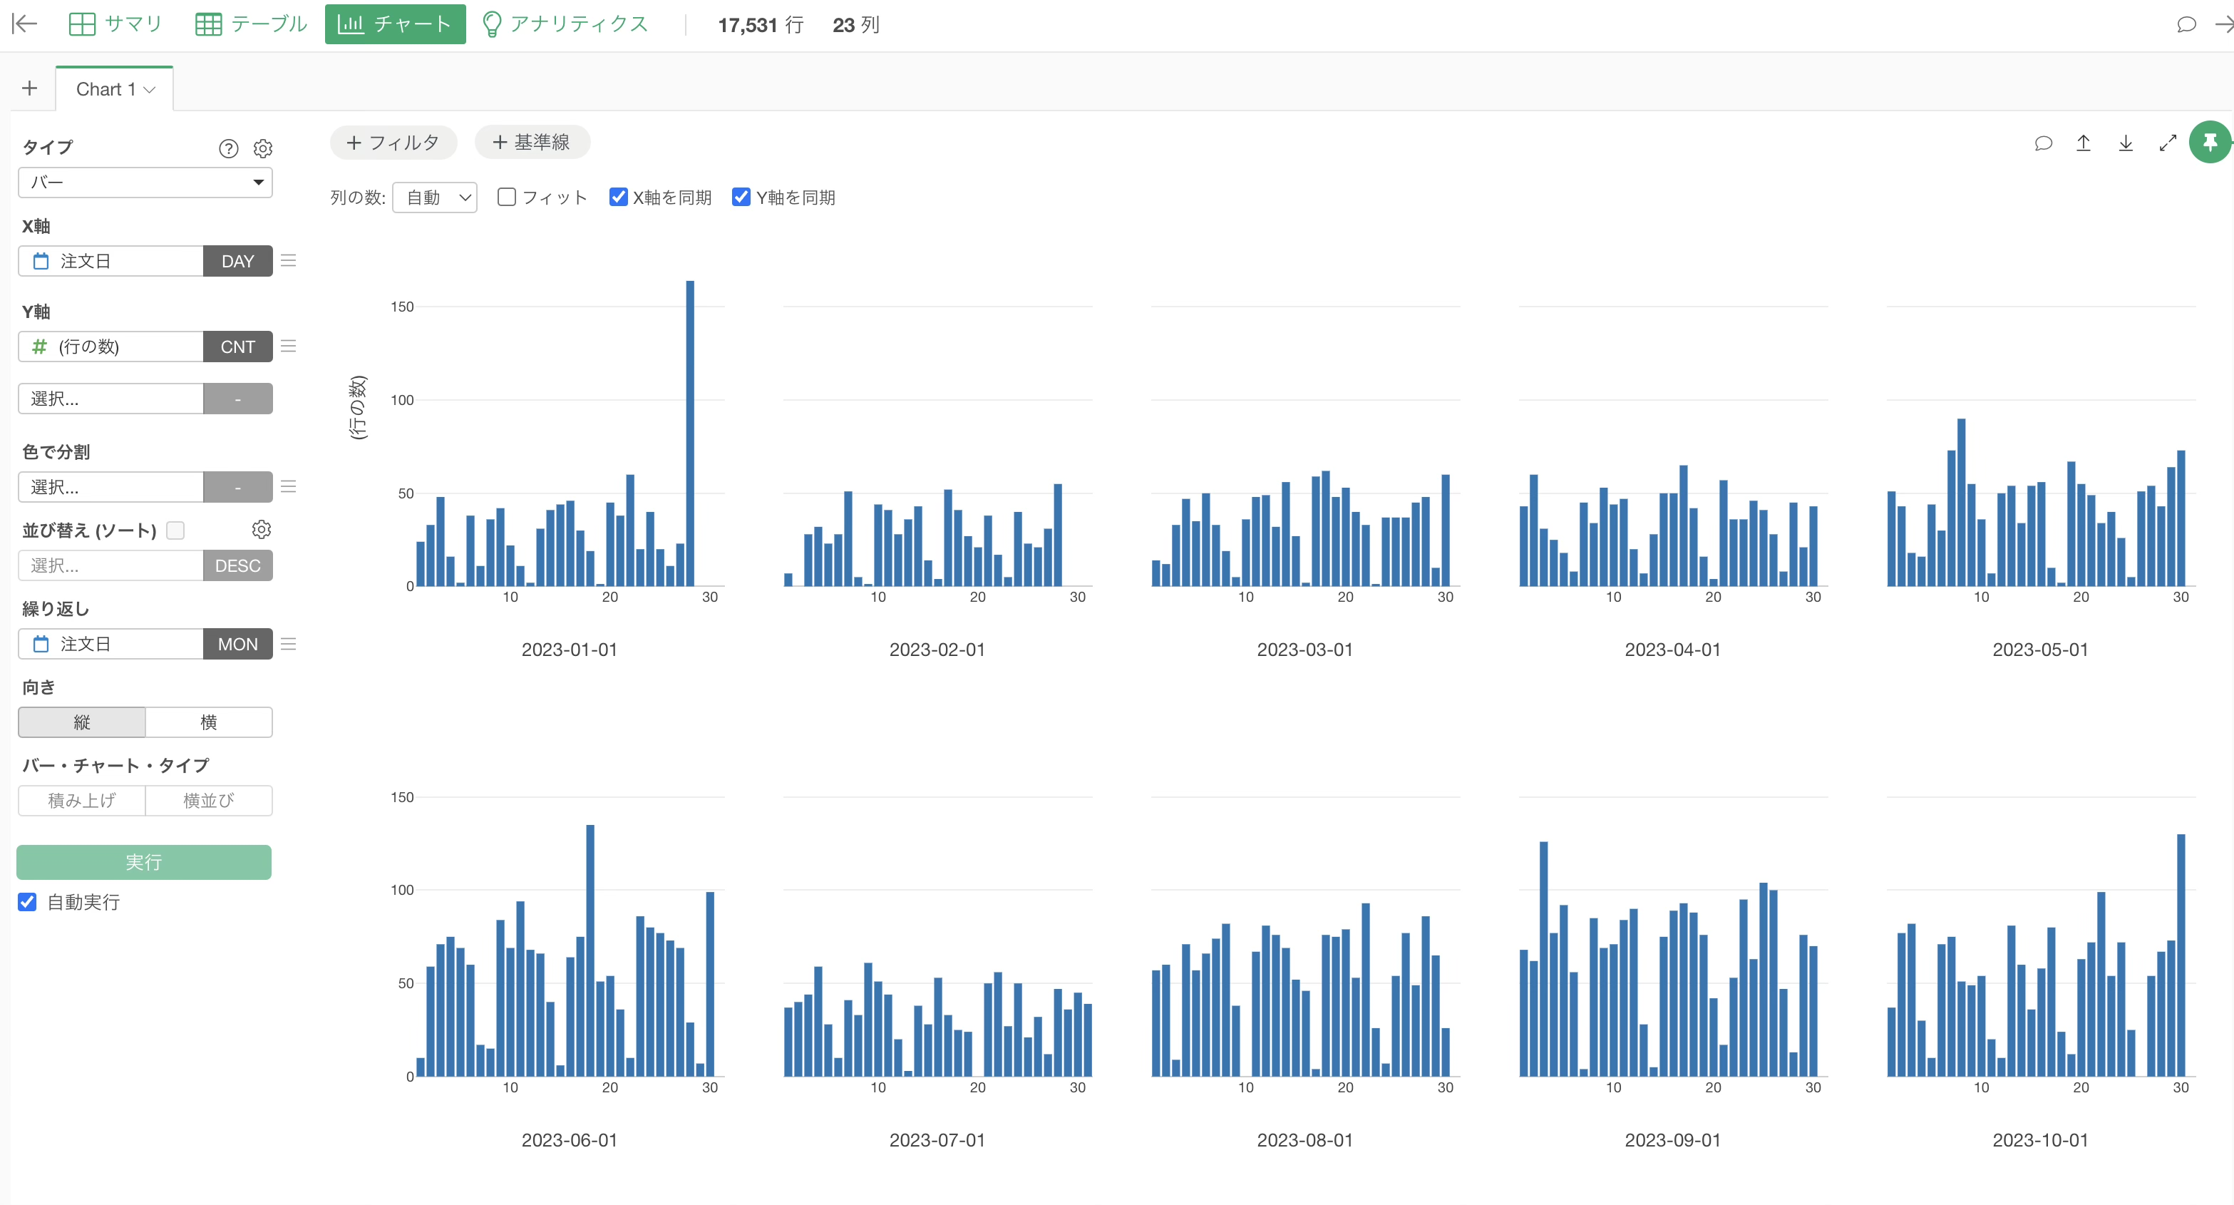
Task: Open 列の数 dropdown set to 自動
Action: tap(436, 198)
